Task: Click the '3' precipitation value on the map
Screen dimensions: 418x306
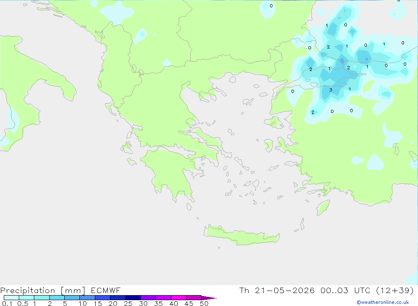Action: [331, 90]
